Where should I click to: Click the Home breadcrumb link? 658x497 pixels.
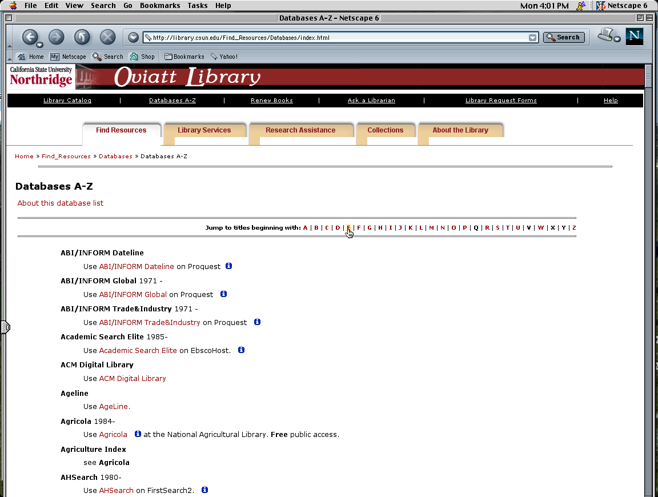tap(24, 156)
